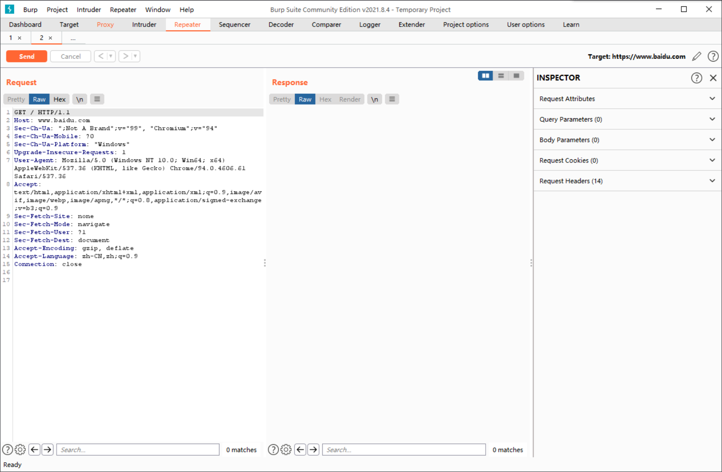This screenshot has height=472, width=722.
Task: Switch Request view to Hex
Action: pos(59,99)
